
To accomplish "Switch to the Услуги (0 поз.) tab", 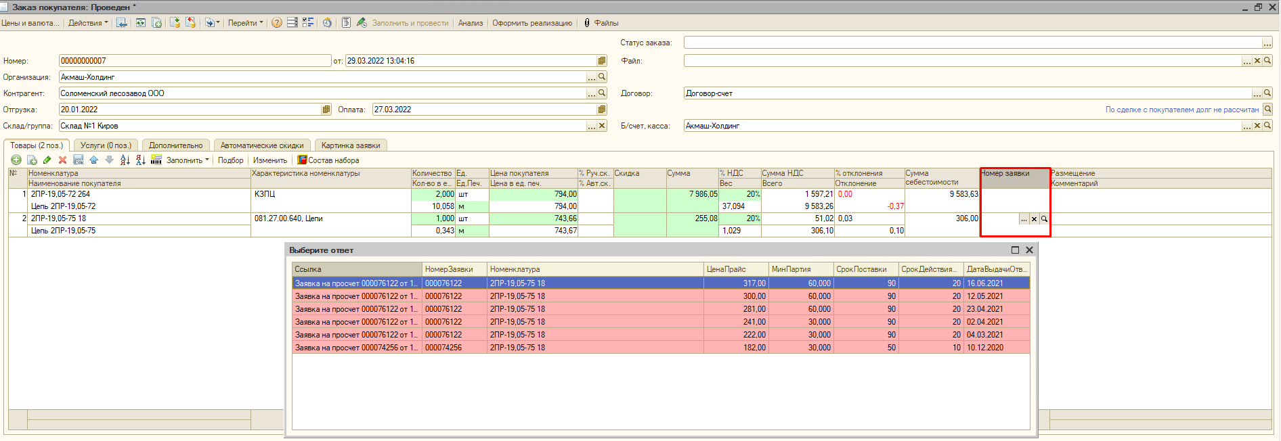I will tap(106, 145).
